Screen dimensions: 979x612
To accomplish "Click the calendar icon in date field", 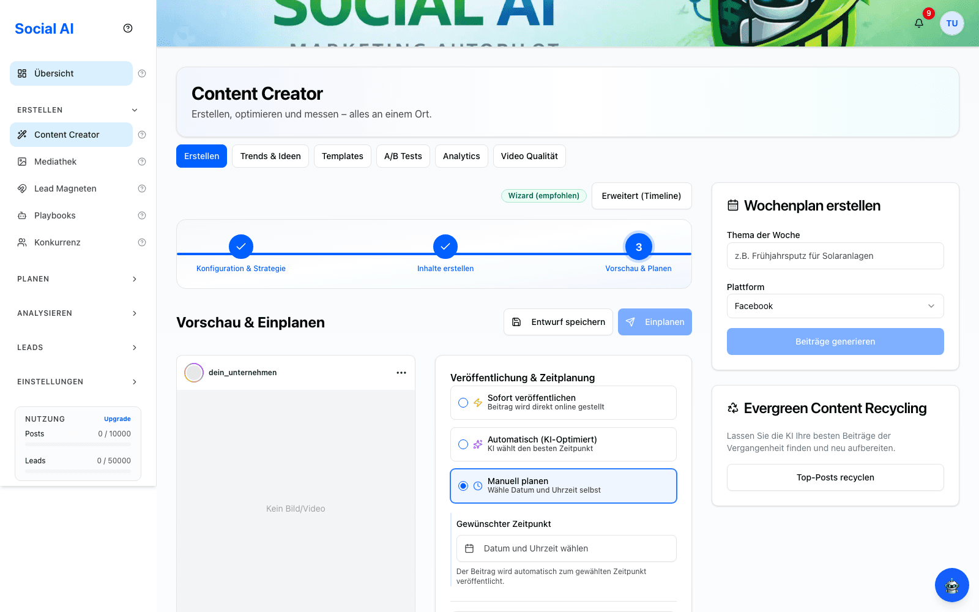I will [x=469, y=548].
